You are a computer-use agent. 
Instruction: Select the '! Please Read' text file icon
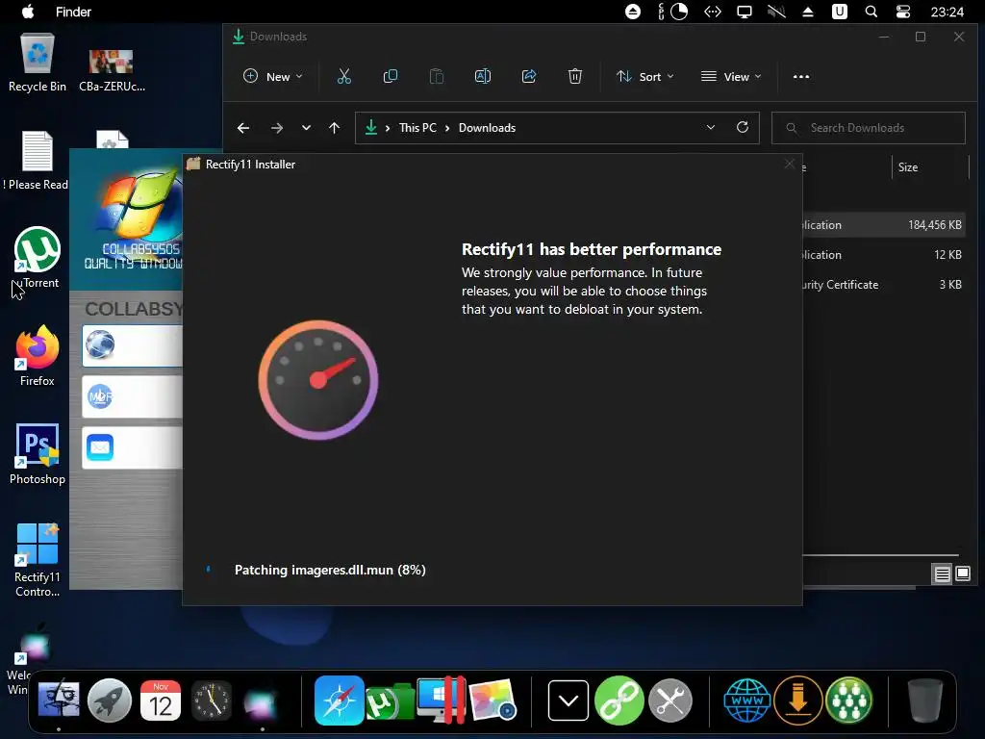coord(38,161)
